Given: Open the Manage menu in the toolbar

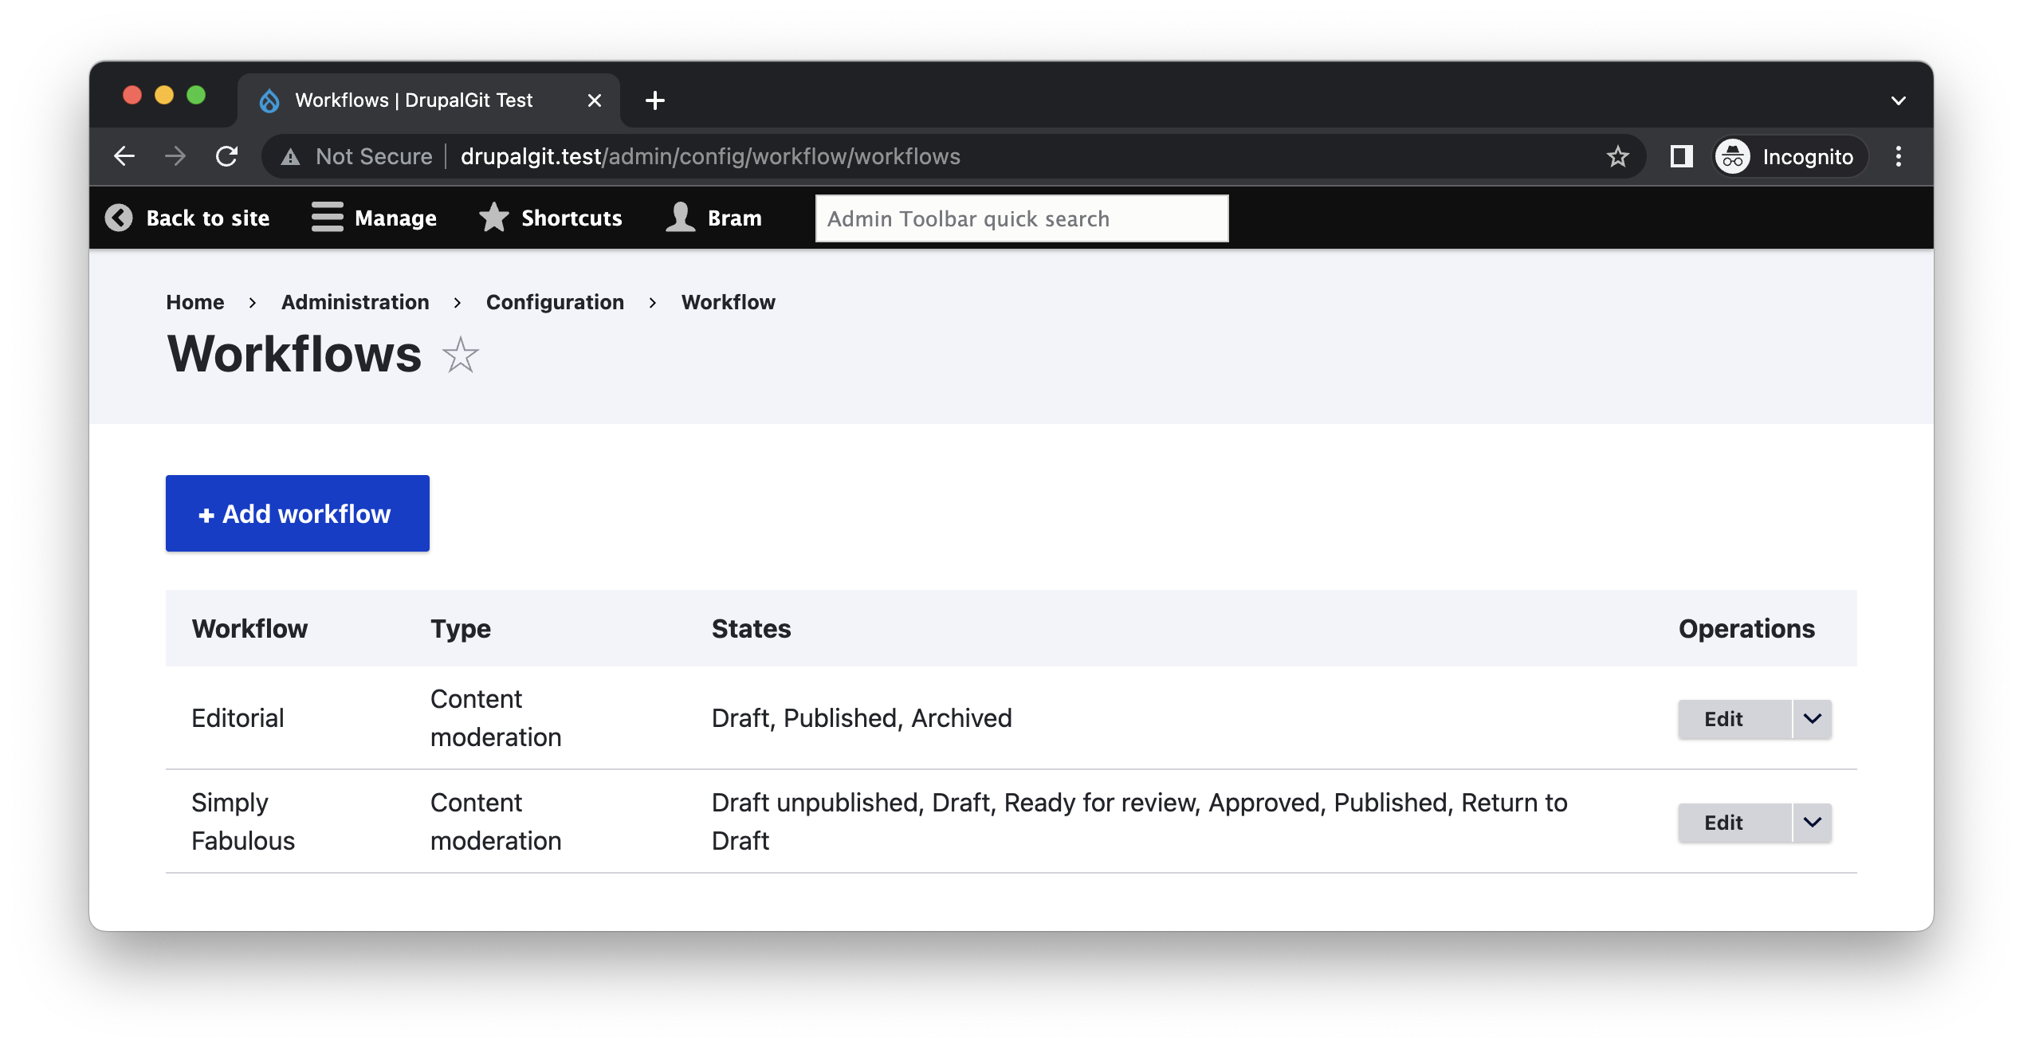Looking at the screenshot, I should [373, 218].
